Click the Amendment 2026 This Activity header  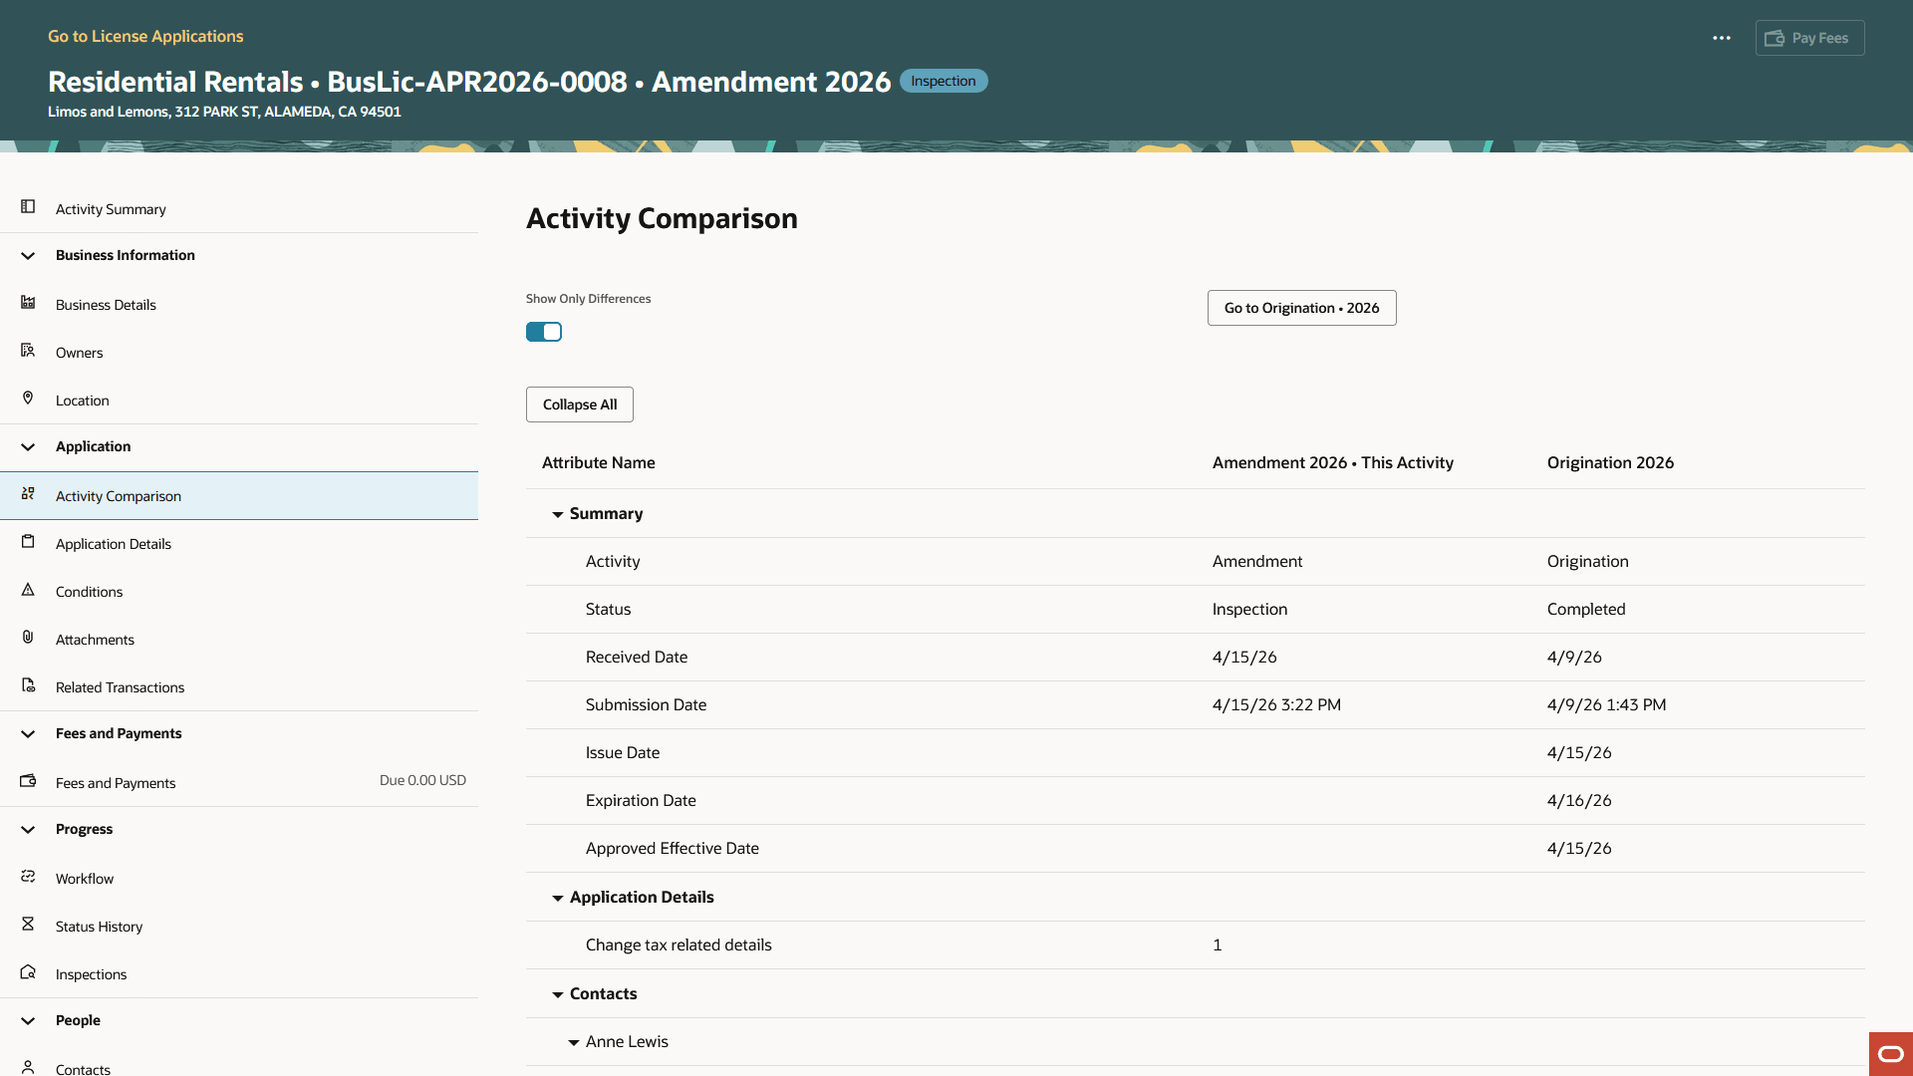click(1332, 462)
